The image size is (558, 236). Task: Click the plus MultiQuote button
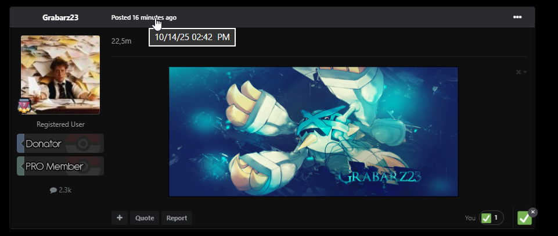pos(119,218)
